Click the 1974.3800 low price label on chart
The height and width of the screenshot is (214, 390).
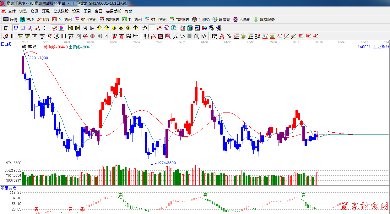tap(166, 163)
